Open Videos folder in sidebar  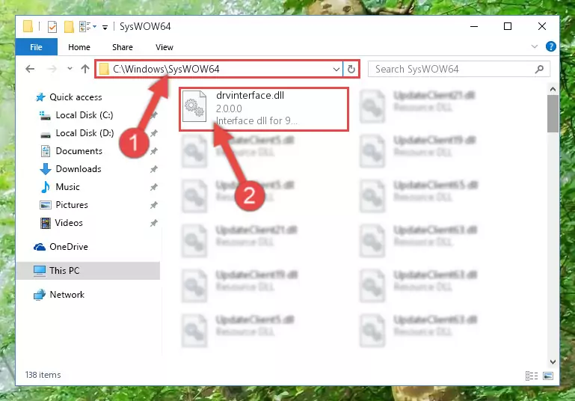pos(69,223)
